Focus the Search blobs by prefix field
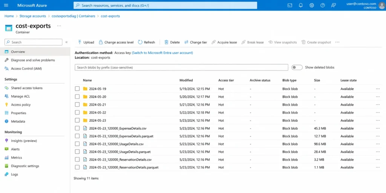Image resolution: width=386 pixels, height=193 pixels. 181,67
